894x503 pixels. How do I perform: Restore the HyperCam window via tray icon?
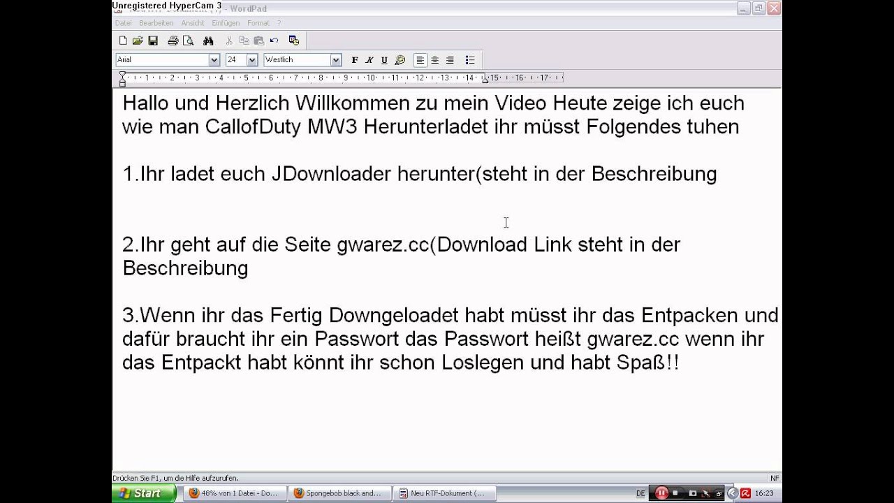719,493
